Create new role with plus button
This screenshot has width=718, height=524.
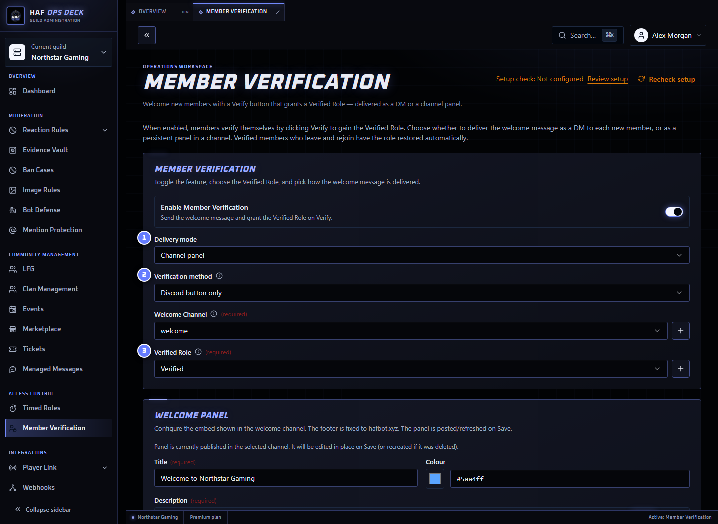tap(681, 369)
